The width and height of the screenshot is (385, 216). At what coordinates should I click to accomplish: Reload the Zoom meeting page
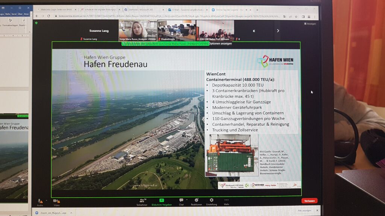click(x=49, y=16)
